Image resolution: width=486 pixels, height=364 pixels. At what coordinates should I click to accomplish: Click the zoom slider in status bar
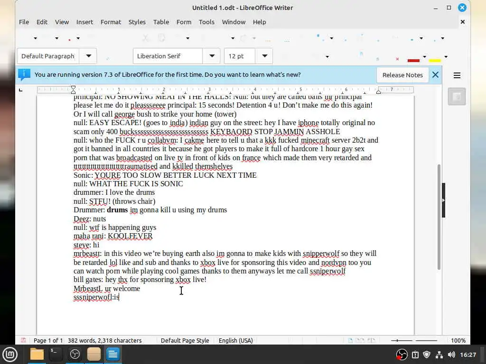click(414, 340)
